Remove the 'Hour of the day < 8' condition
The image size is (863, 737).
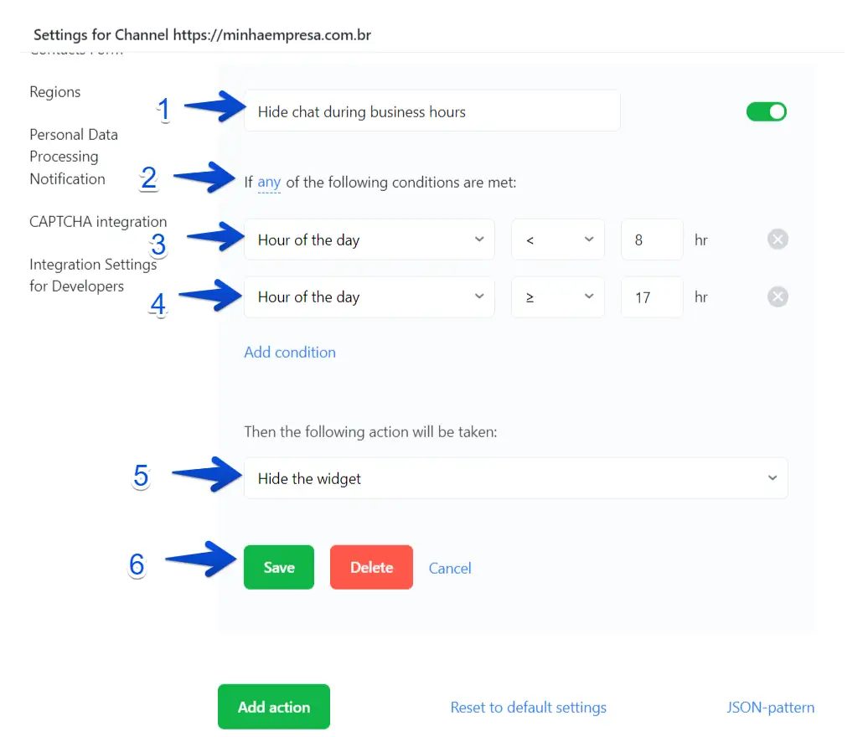778,240
